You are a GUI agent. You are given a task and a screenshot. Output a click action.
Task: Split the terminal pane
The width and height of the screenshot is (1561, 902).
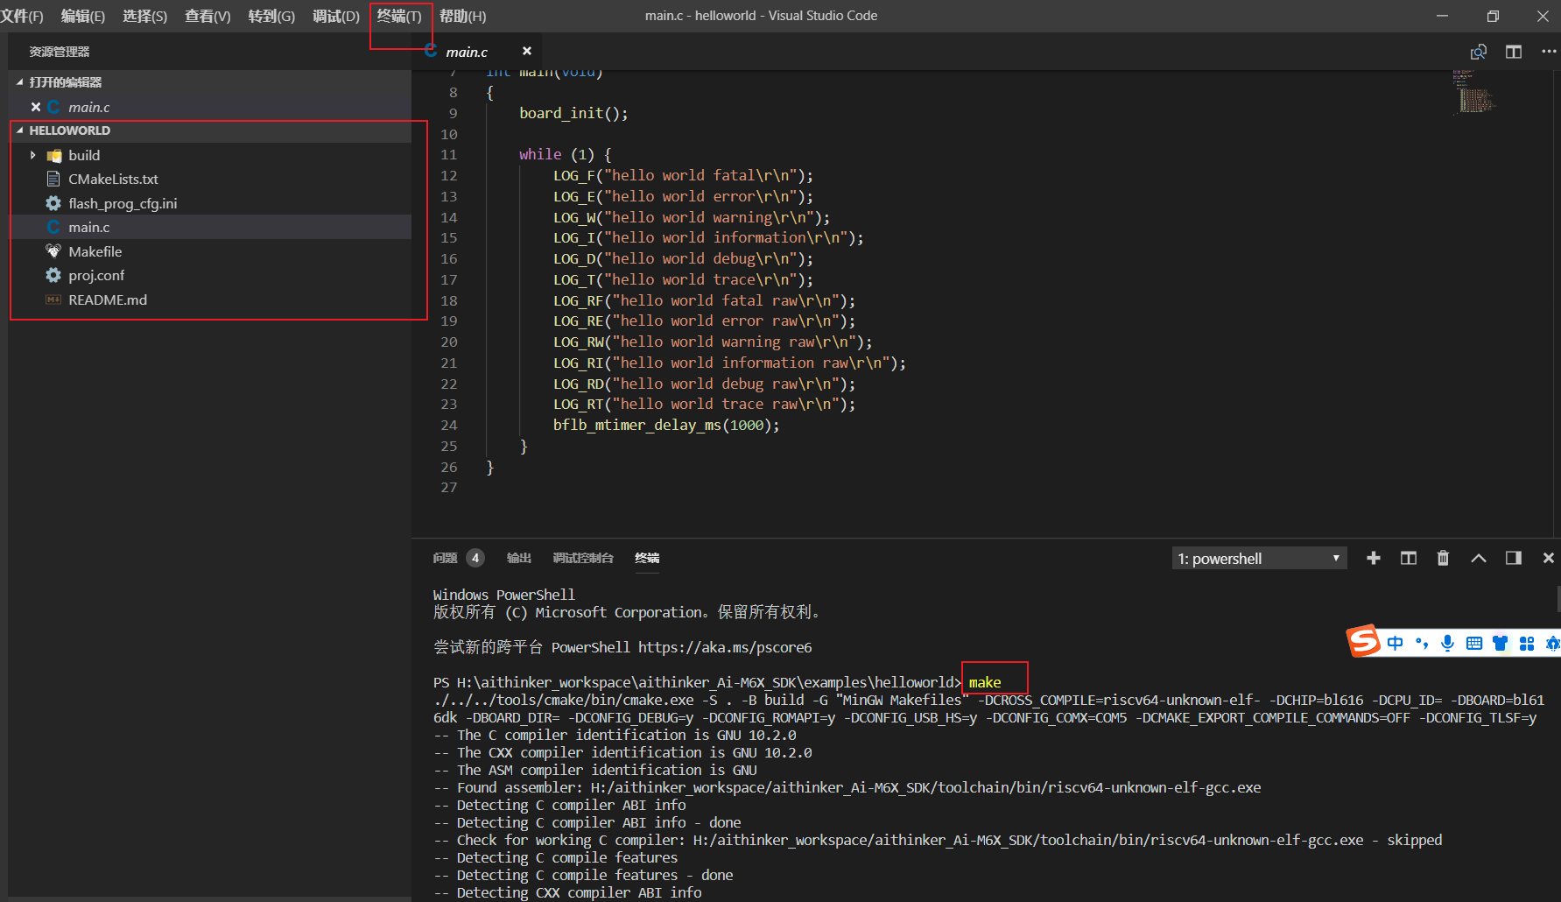click(1409, 558)
